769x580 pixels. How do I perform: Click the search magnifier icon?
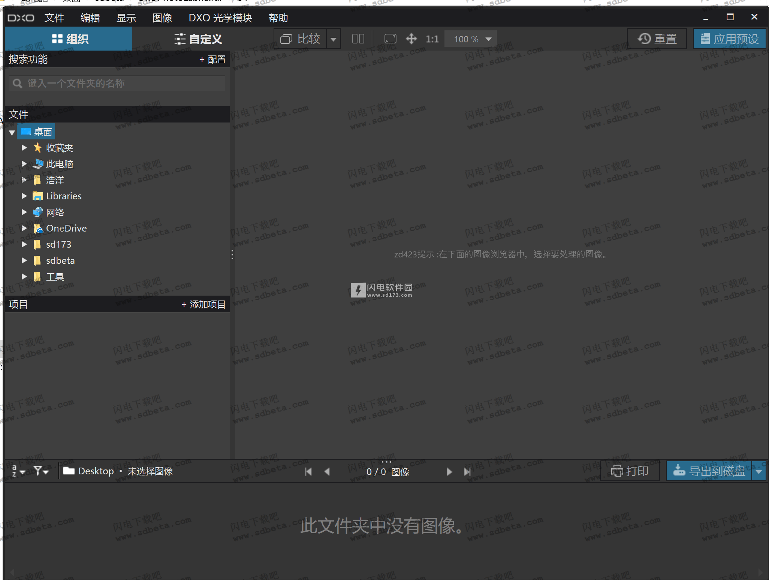tap(17, 83)
